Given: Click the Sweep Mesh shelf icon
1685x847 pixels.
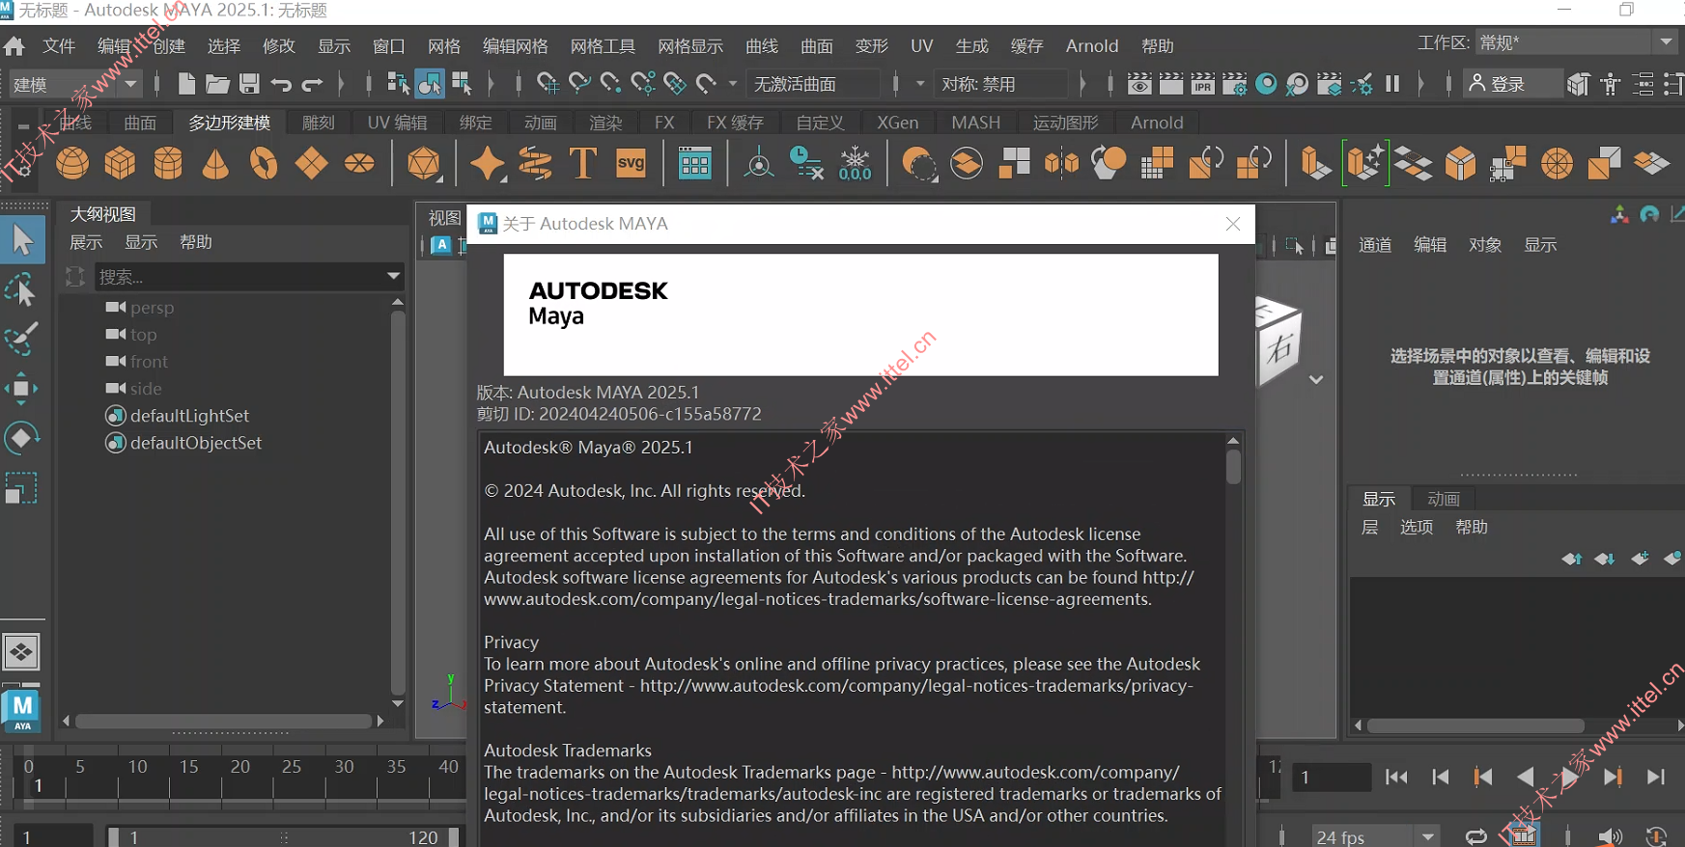Looking at the screenshot, I should (x=535, y=163).
